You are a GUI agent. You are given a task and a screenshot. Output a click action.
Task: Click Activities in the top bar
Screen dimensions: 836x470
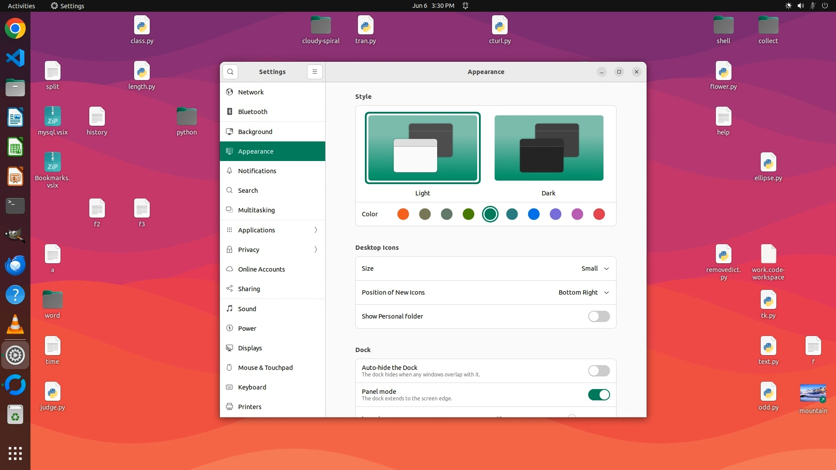tap(21, 6)
